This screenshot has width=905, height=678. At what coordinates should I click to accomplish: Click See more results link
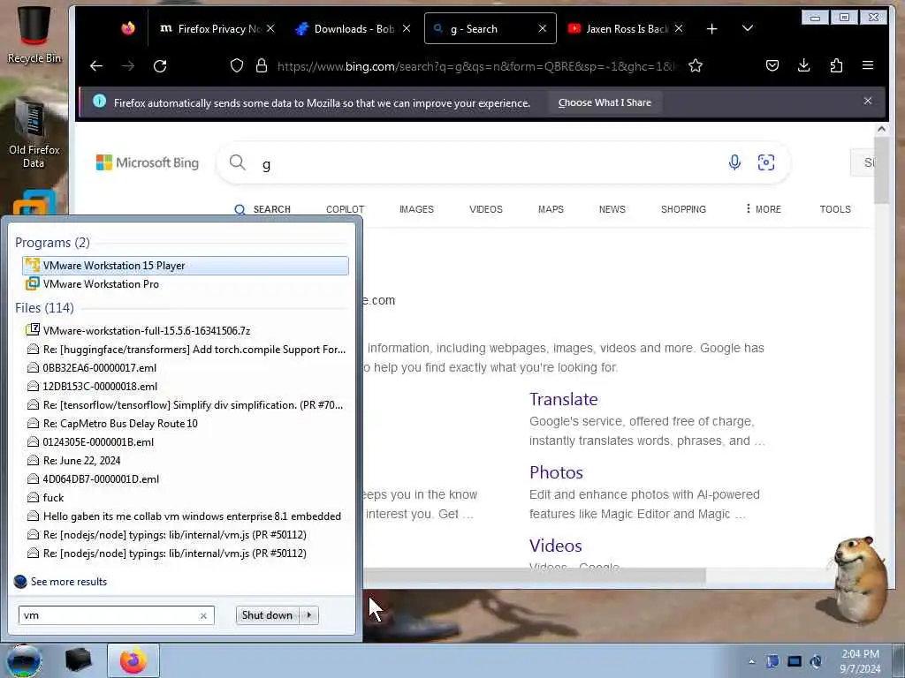click(69, 582)
